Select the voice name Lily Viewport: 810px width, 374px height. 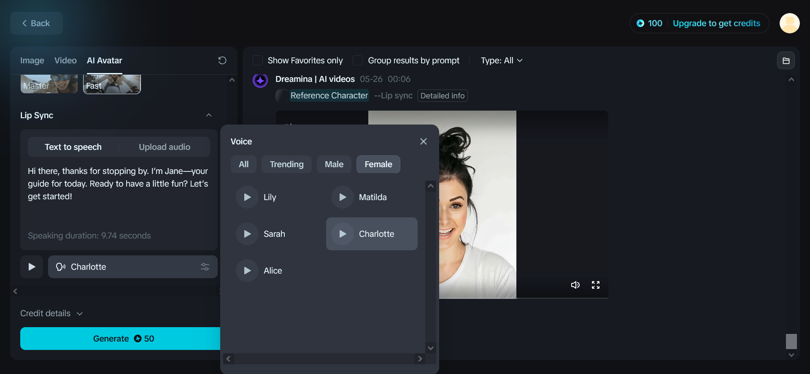click(270, 197)
